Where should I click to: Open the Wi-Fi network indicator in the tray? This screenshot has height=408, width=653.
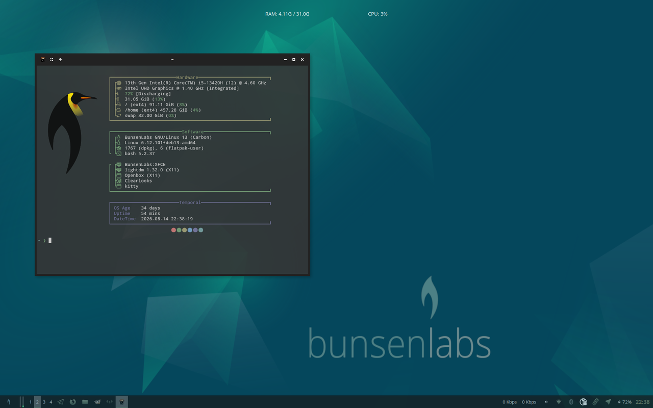click(559, 402)
